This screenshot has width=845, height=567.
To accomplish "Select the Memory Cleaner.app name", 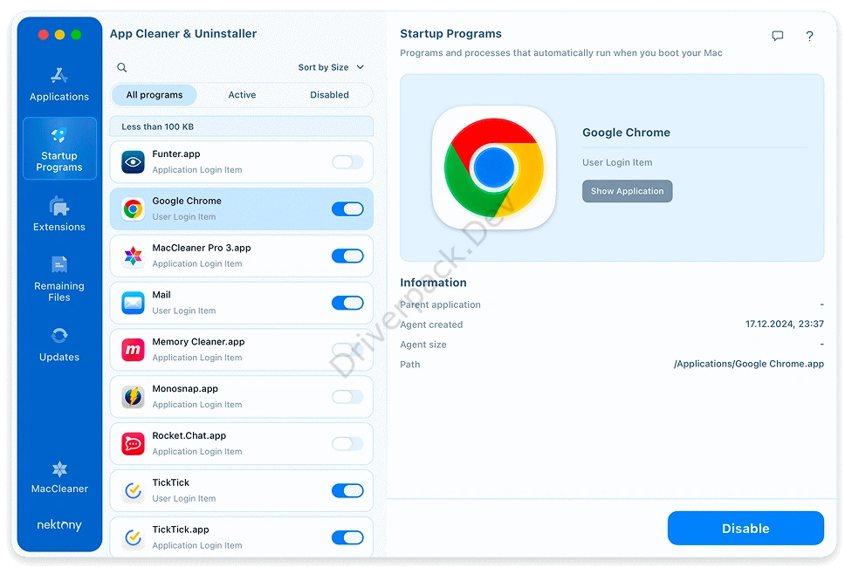I will coord(198,342).
